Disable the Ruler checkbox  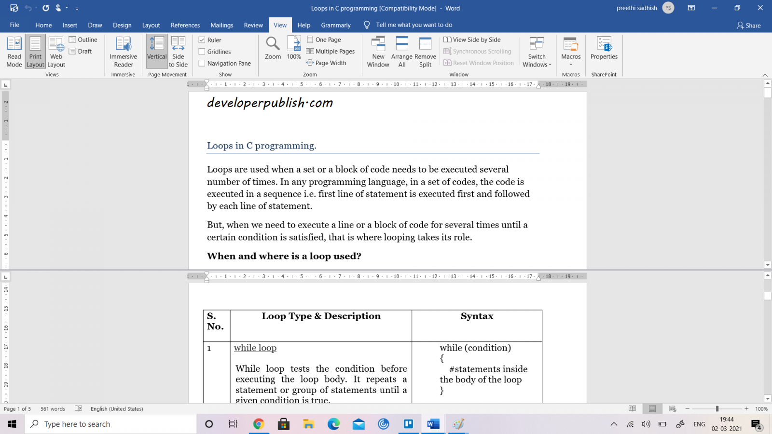pyautogui.click(x=203, y=40)
